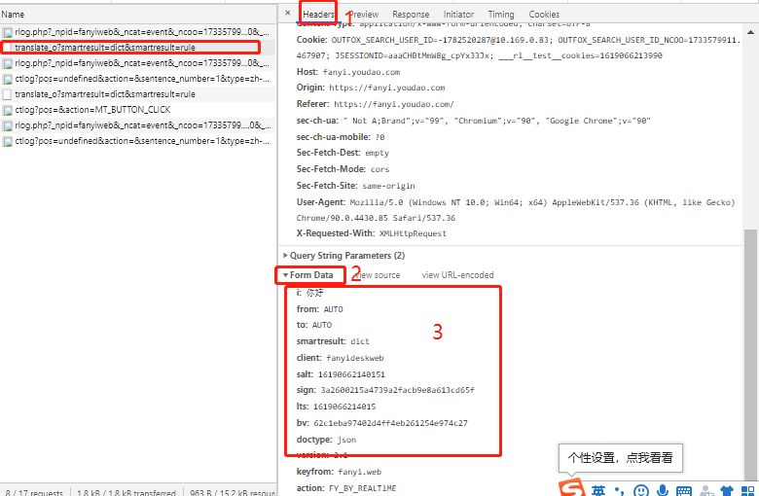
Task: Click the Sogou input method logo
Action: click(571, 488)
